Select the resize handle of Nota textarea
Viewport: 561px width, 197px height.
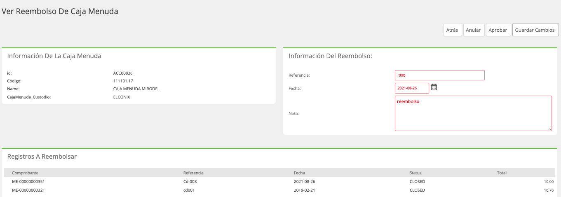549,129
